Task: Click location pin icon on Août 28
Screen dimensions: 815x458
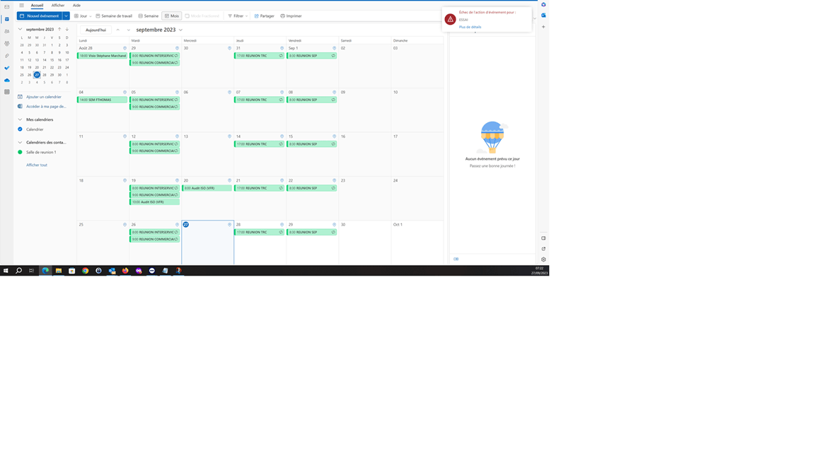Action: pos(125,48)
